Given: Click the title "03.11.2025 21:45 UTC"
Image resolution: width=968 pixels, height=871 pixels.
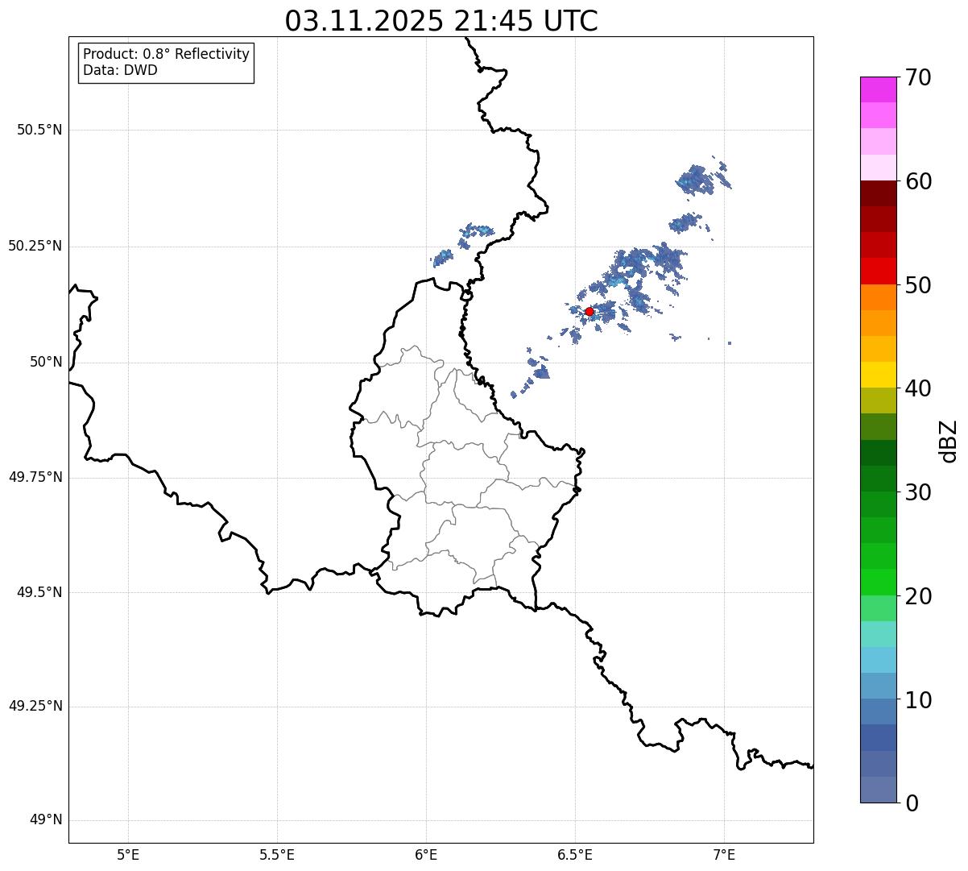Looking at the screenshot, I should tap(441, 21).
